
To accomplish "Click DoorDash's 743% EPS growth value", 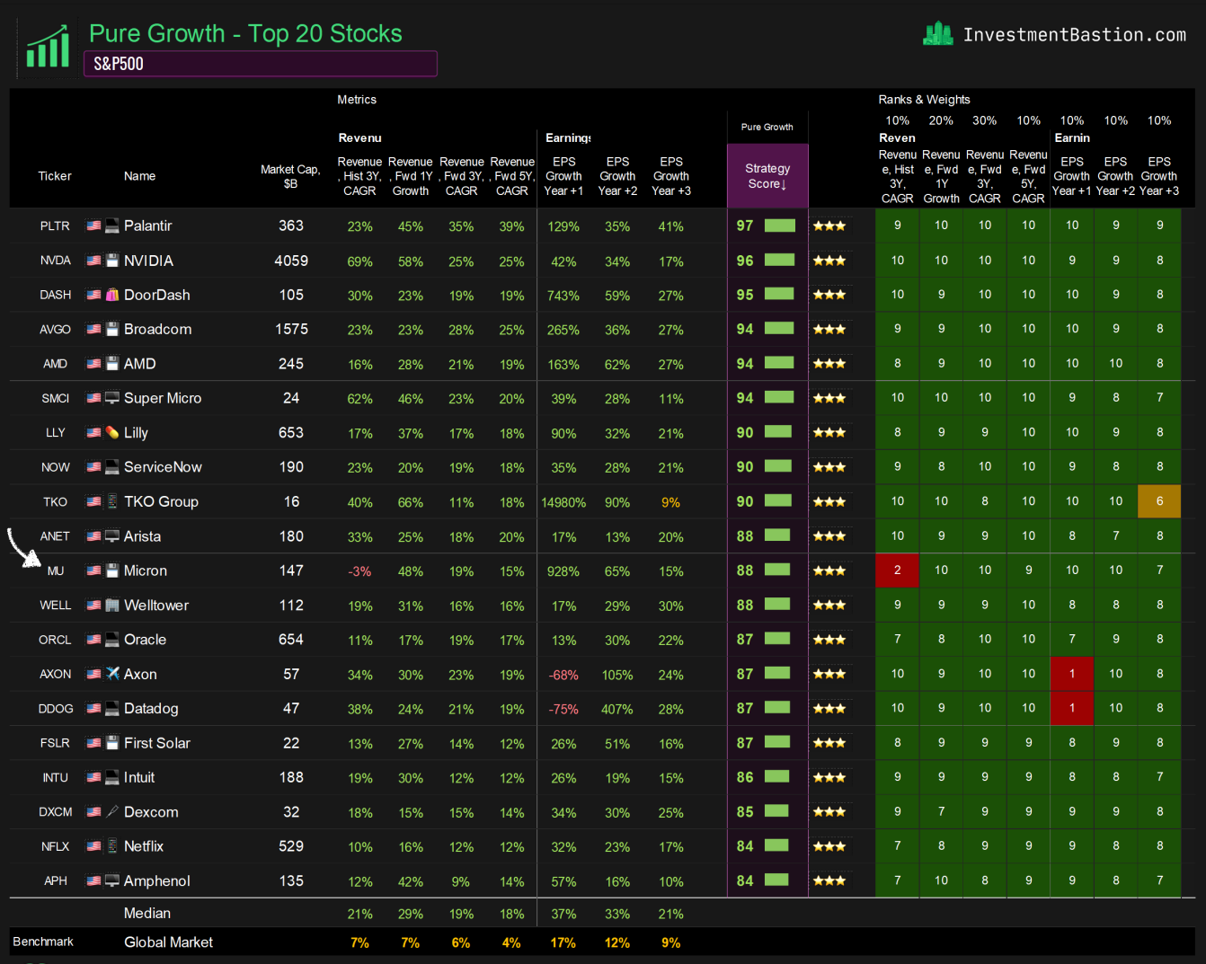I will tap(563, 296).
